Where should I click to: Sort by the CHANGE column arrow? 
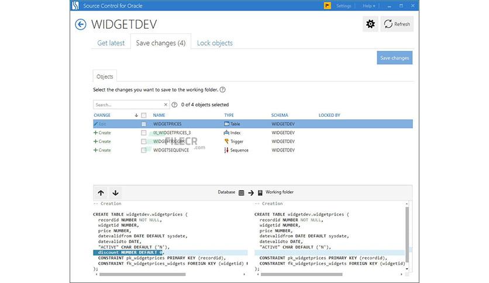[136, 115]
